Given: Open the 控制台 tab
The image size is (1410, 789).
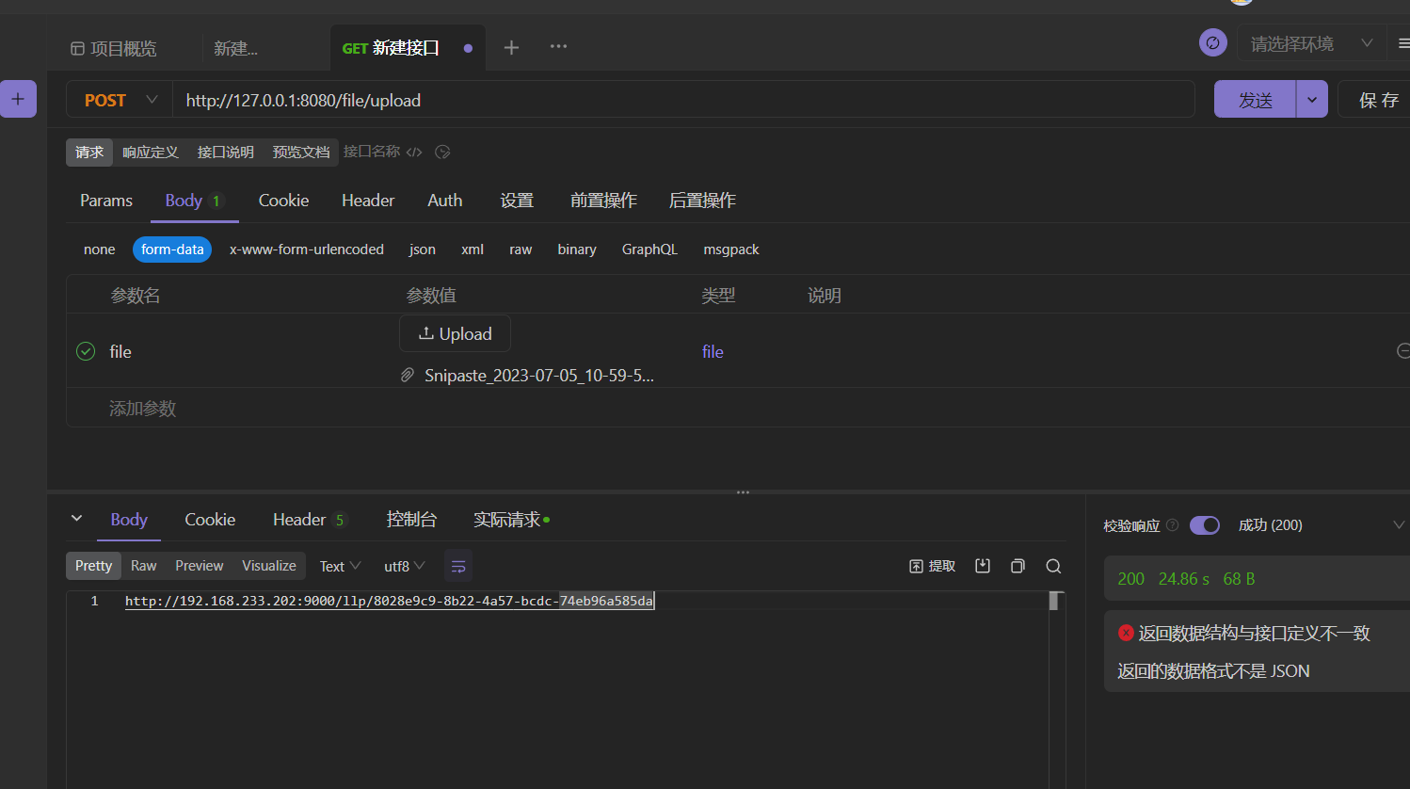Looking at the screenshot, I should pyautogui.click(x=411, y=520).
